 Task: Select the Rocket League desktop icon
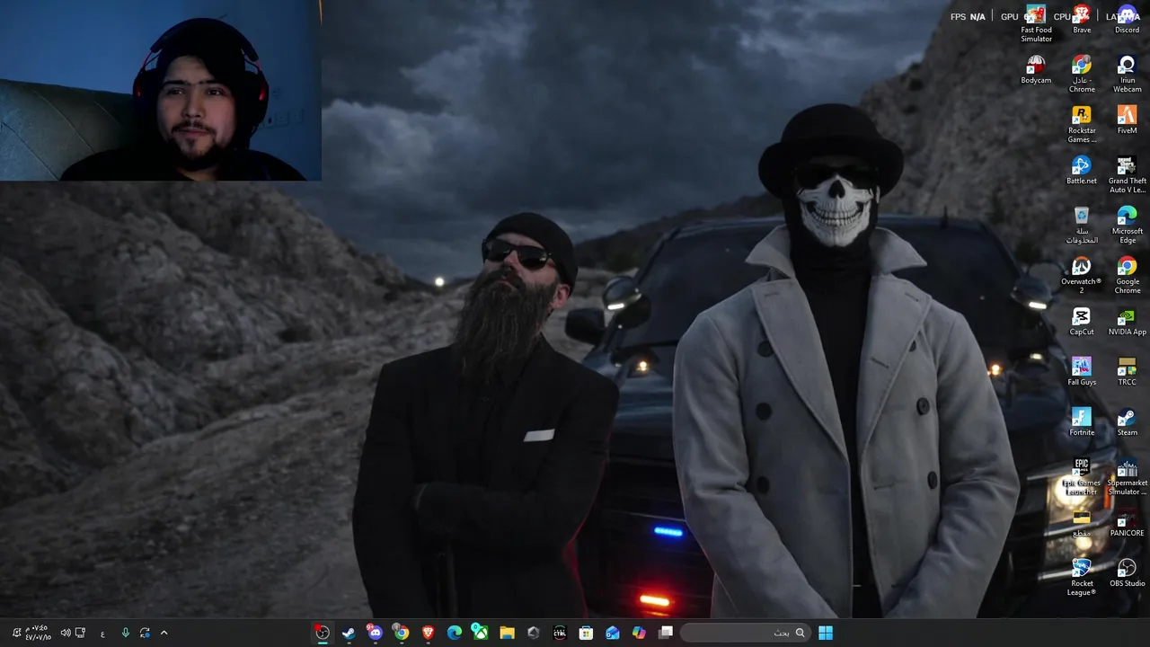pyautogui.click(x=1082, y=578)
